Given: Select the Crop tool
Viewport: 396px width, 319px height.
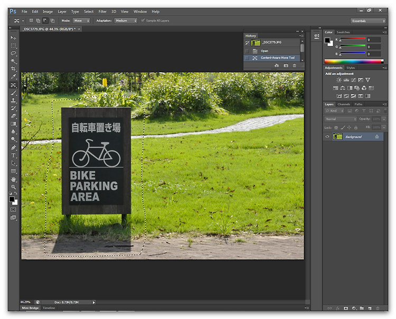Looking at the screenshot, I should (x=13, y=69).
